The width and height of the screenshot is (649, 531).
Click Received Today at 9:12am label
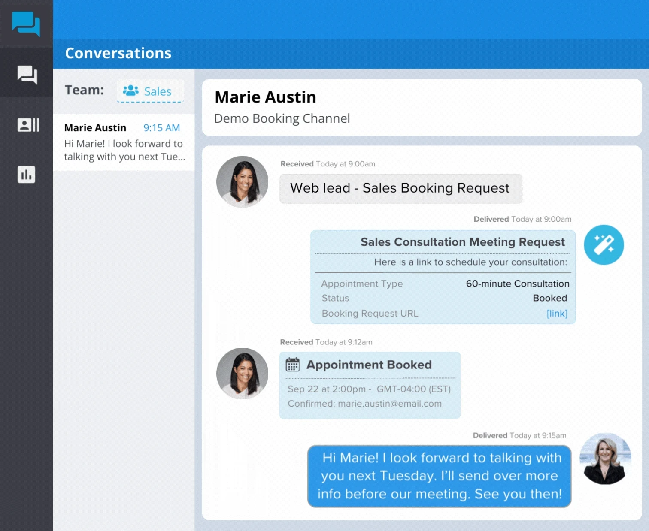point(326,342)
